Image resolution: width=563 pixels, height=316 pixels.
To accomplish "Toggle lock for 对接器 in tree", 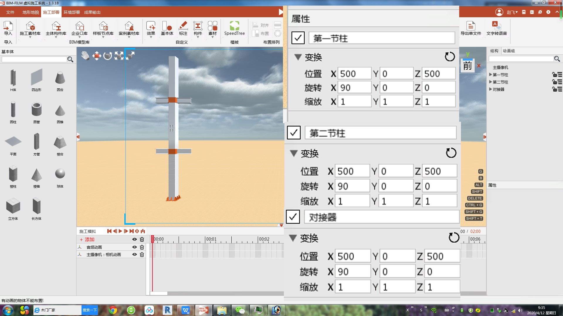I will pos(554,89).
